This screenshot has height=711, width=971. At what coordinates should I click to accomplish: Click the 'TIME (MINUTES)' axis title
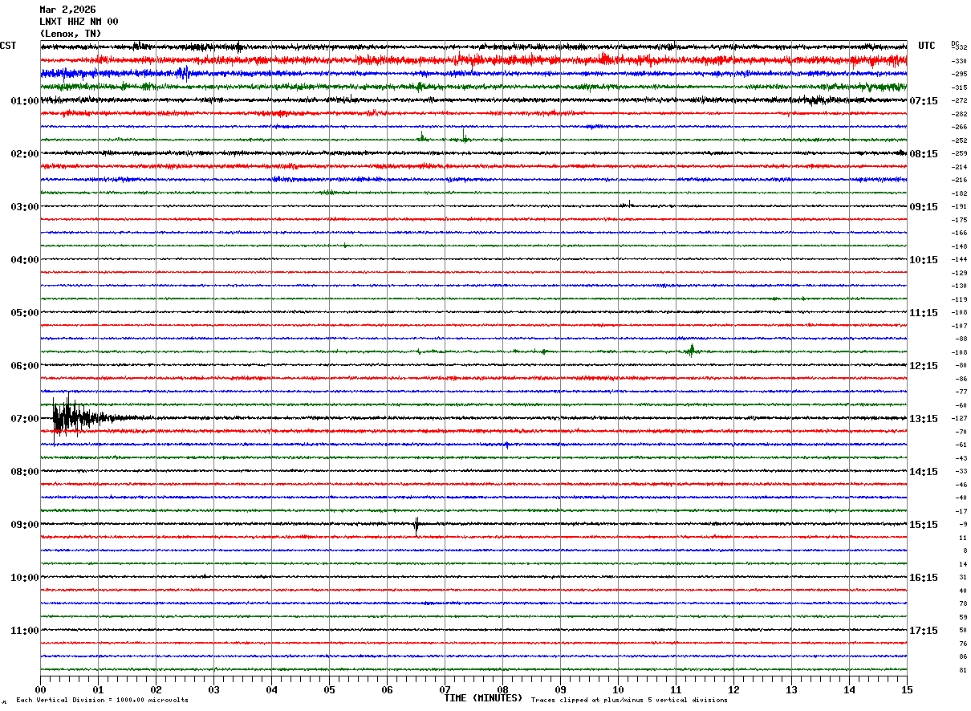[x=483, y=698]
